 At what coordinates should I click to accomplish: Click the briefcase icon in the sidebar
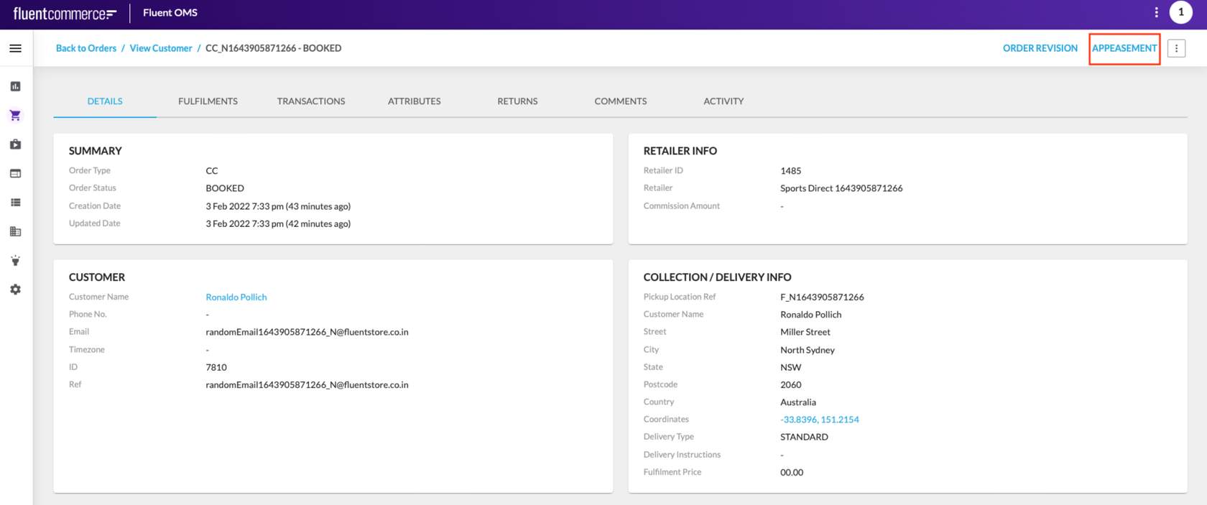coord(15,144)
